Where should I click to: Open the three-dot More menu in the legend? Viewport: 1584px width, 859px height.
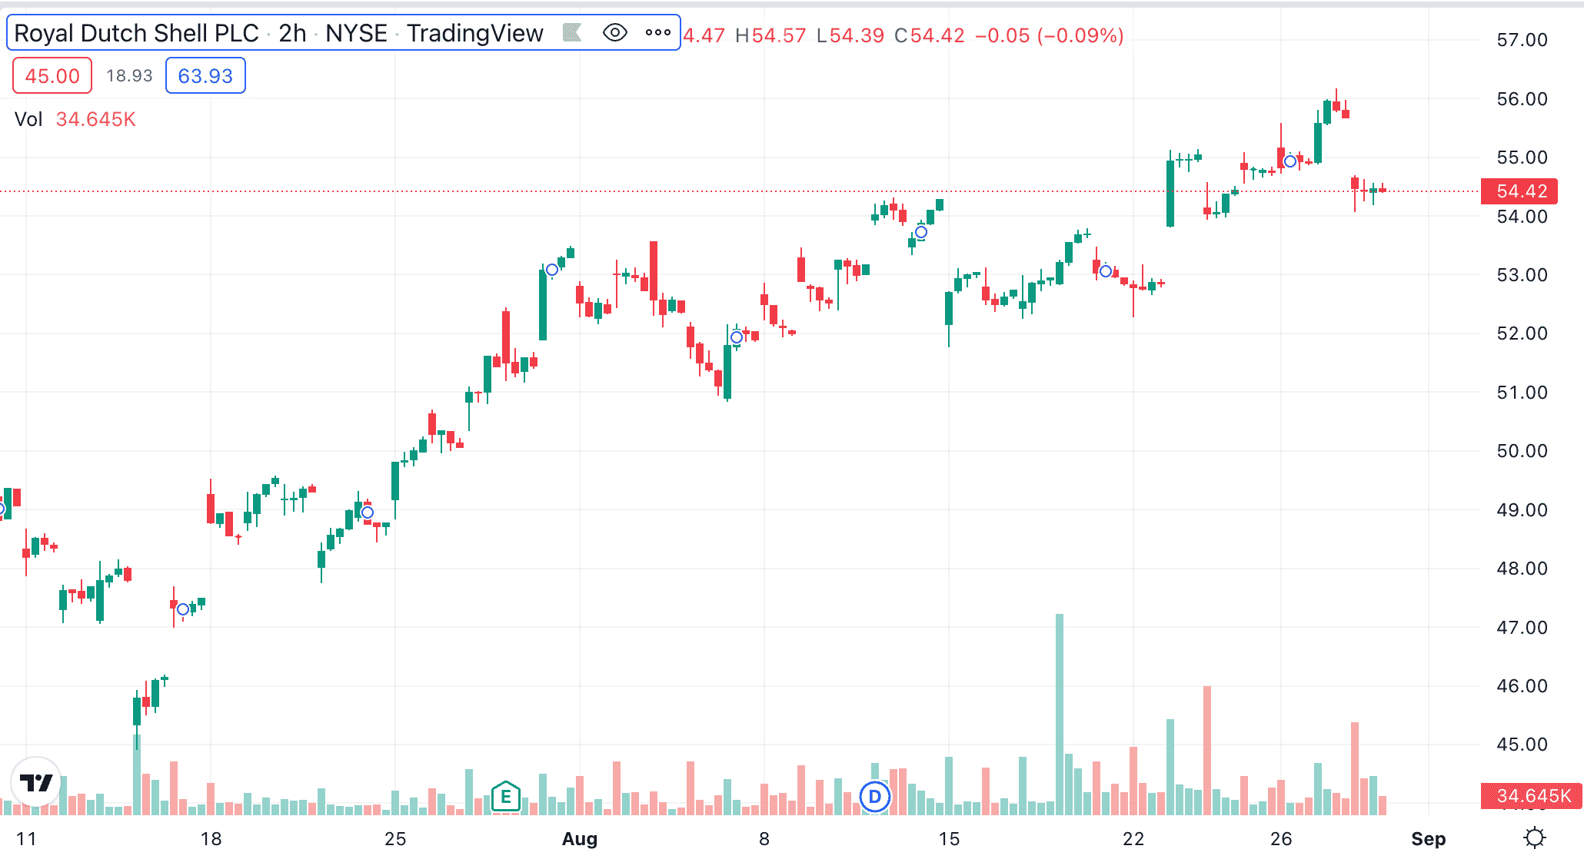(x=657, y=33)
